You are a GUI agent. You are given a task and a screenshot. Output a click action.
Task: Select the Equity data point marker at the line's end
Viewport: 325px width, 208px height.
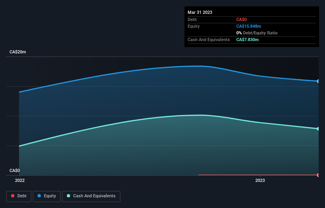click(318, 81)
